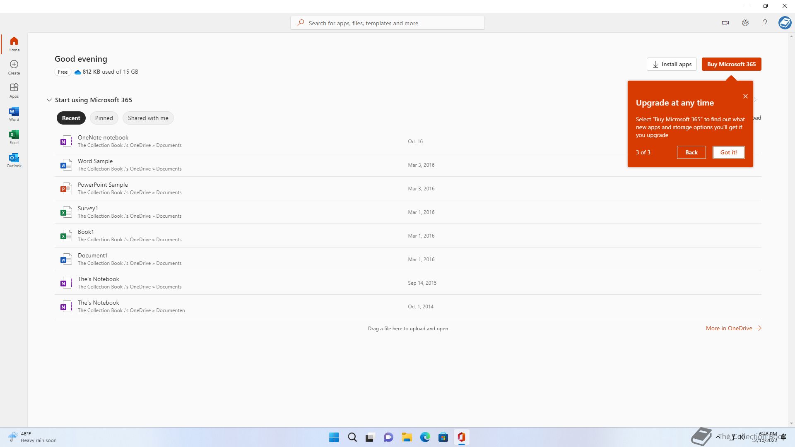
Task: Open Microsoft Edge from the taskbar
Action: click(425, 437)
